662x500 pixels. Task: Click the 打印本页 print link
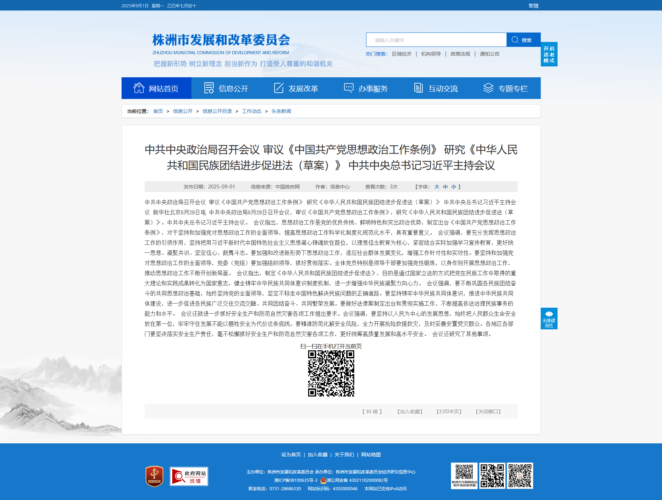pyautogui.click(x=449, y=412)
